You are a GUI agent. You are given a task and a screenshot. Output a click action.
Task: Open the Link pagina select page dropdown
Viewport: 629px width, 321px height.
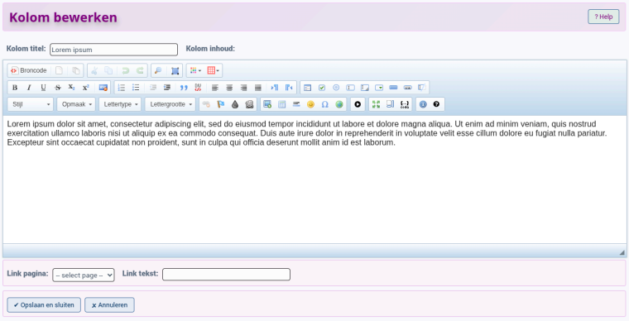(84, 275)
